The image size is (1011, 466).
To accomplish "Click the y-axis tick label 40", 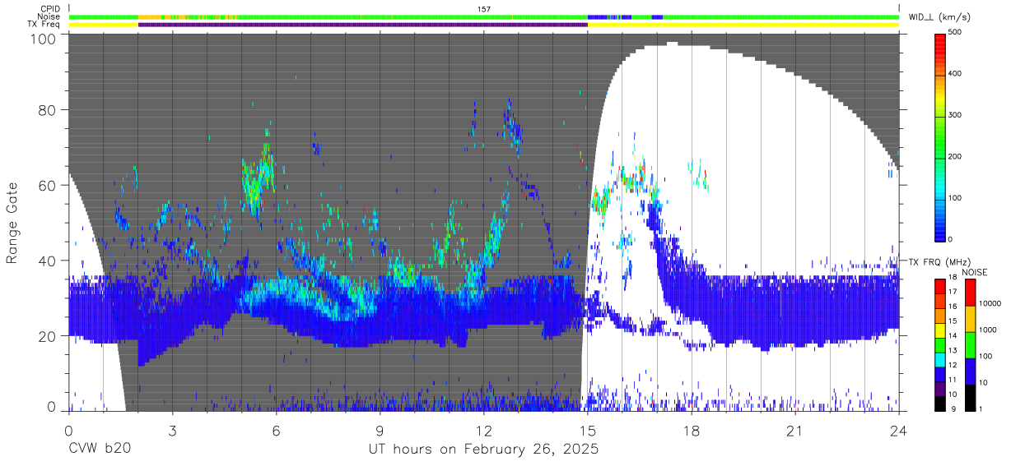I will click(47, 261).
